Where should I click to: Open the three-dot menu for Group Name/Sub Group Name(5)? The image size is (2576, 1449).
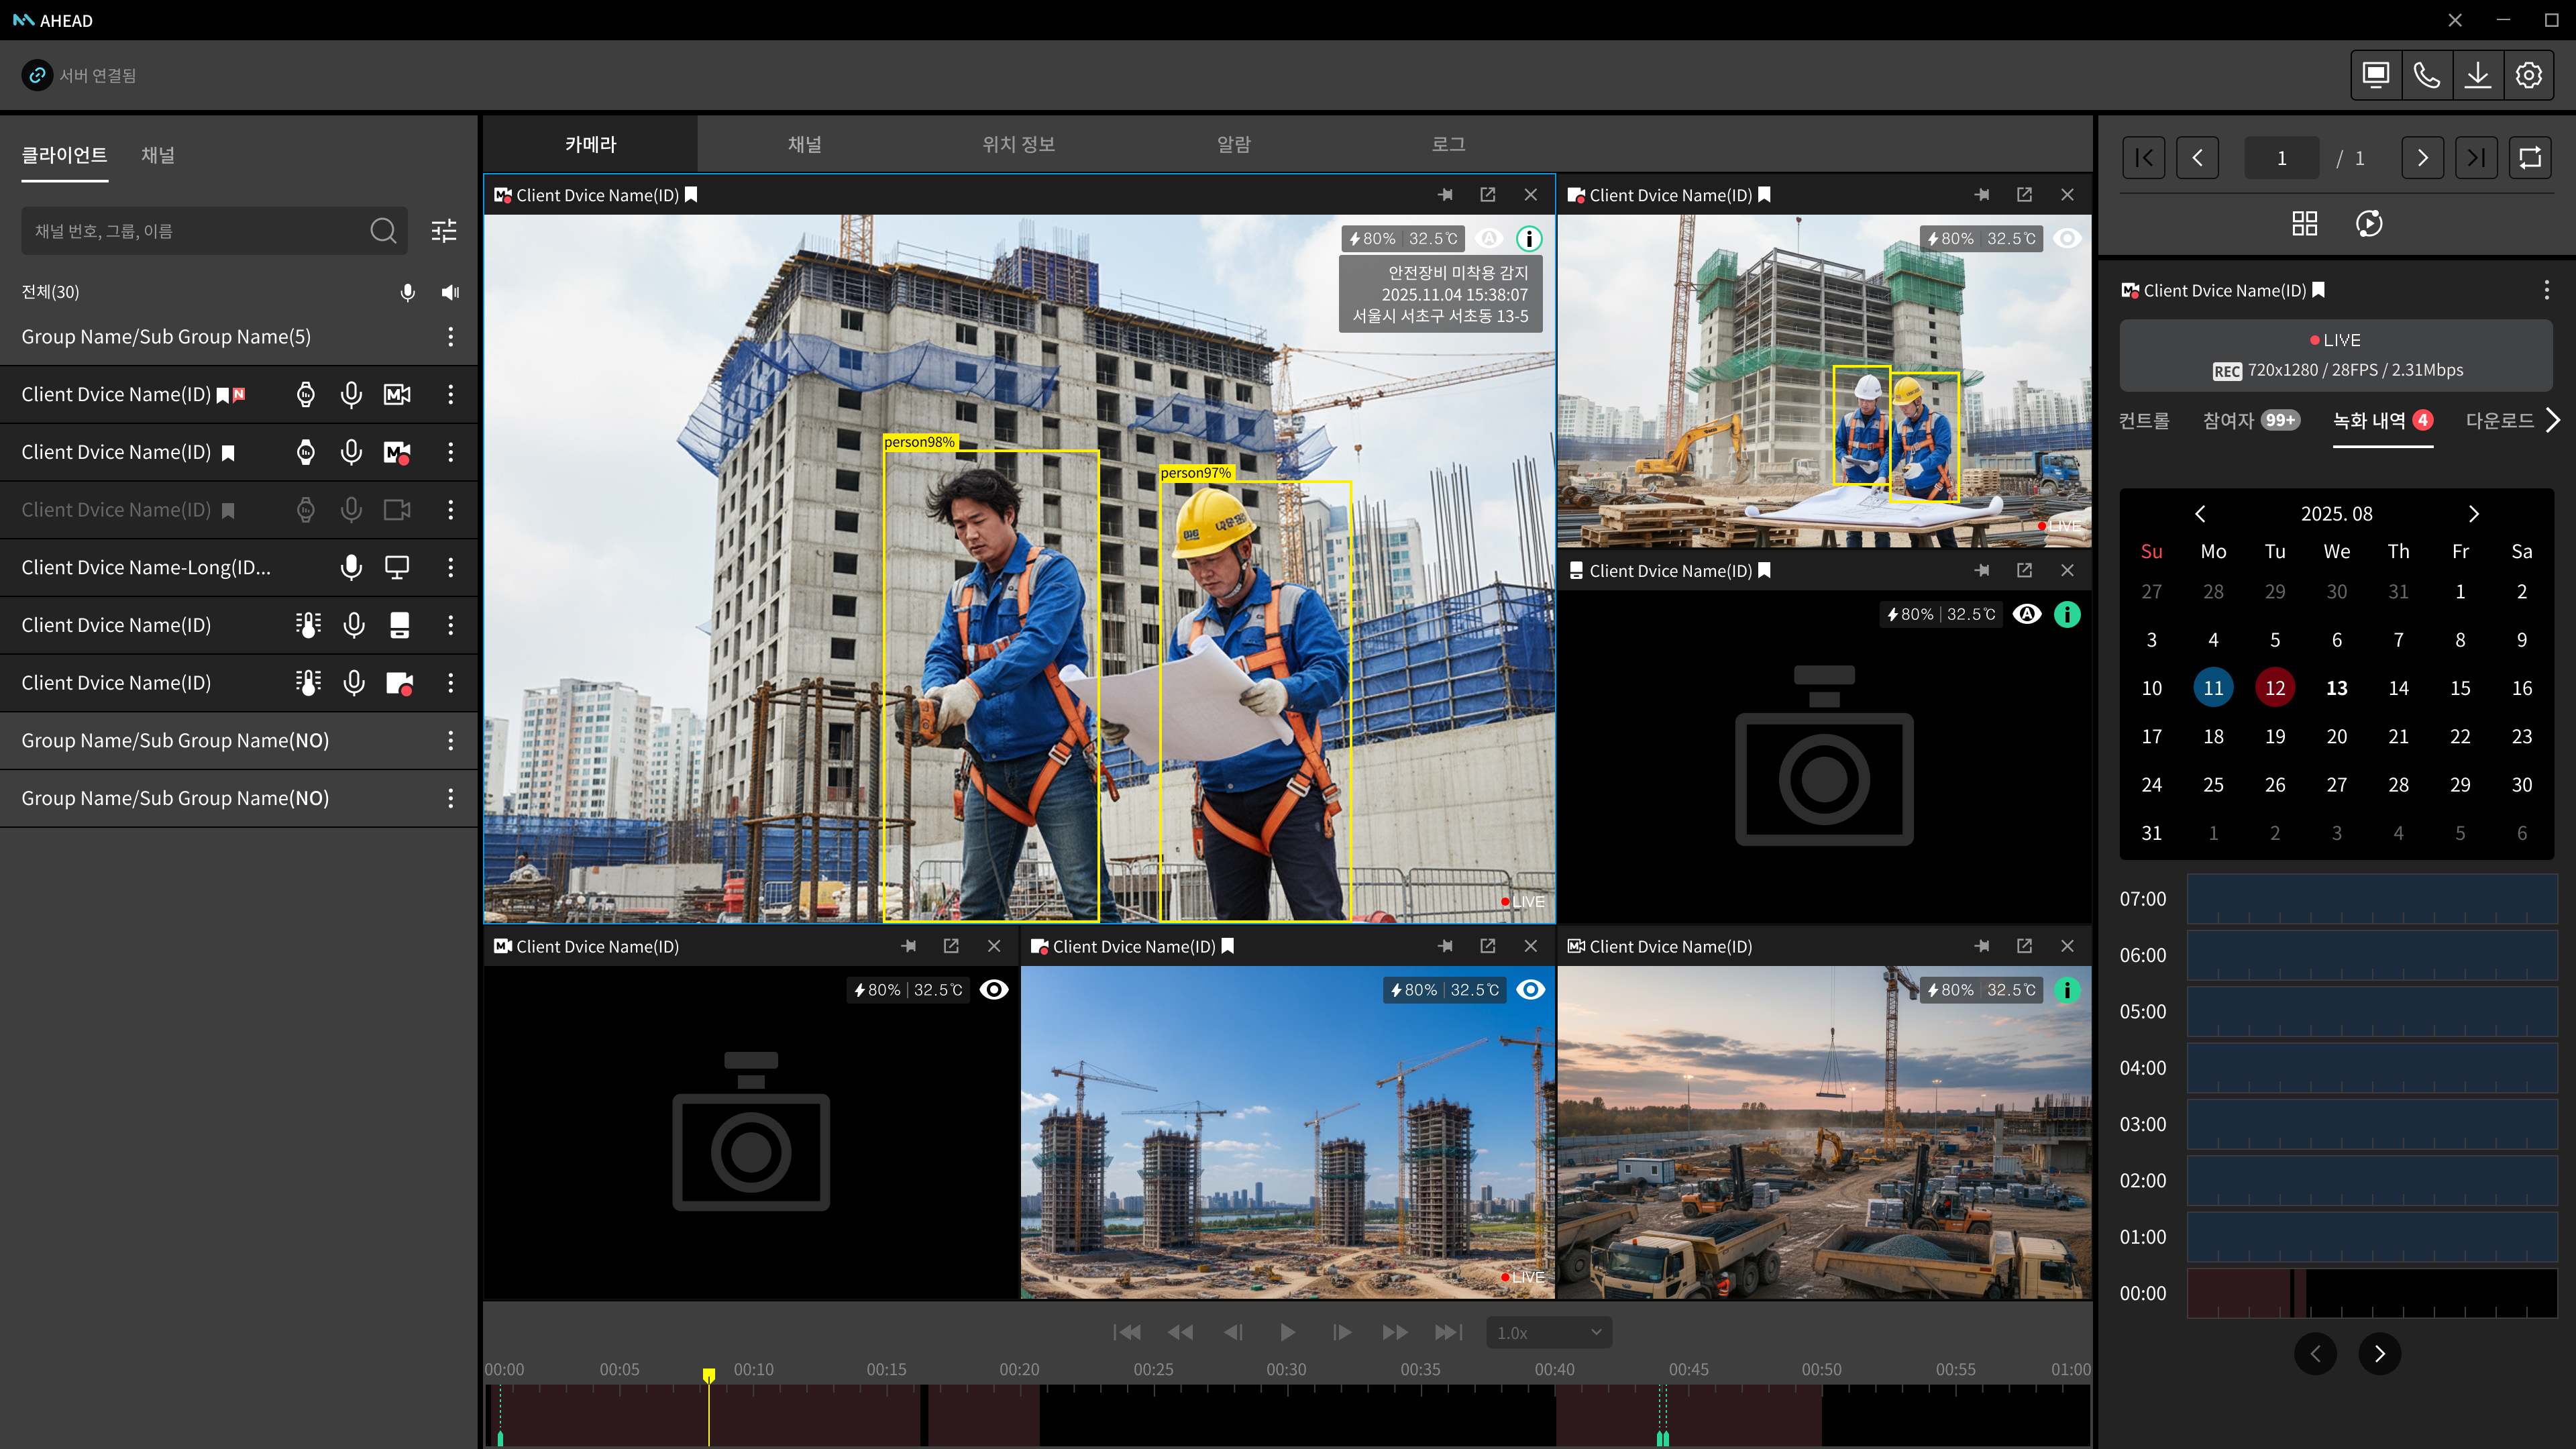450,337
